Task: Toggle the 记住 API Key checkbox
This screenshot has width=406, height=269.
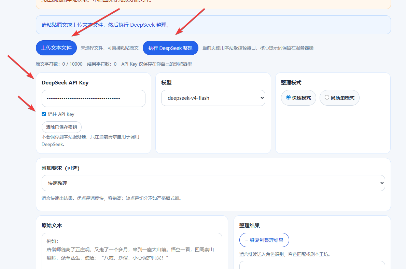Action: 44,114
